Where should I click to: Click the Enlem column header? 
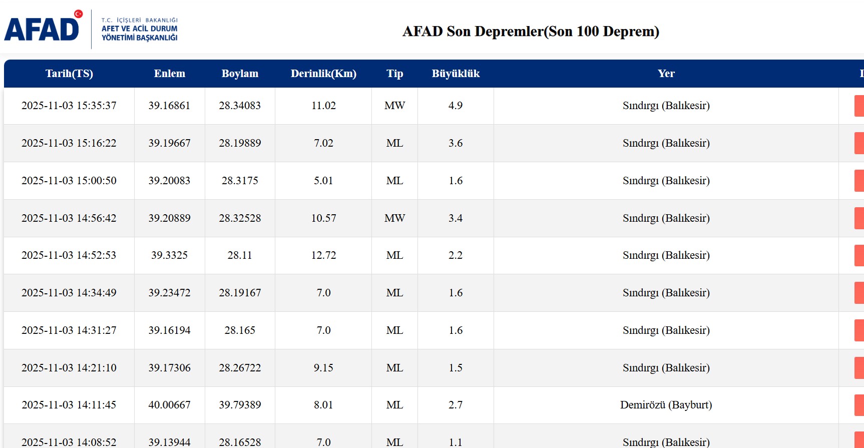coord(169,74)
